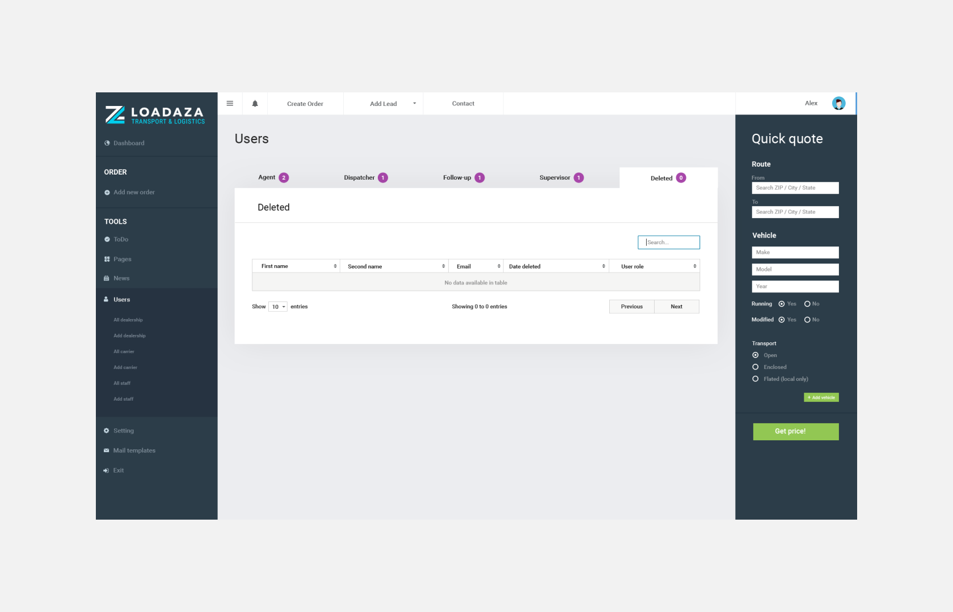Click the LOADAZA logo

(x=155, y=114)
